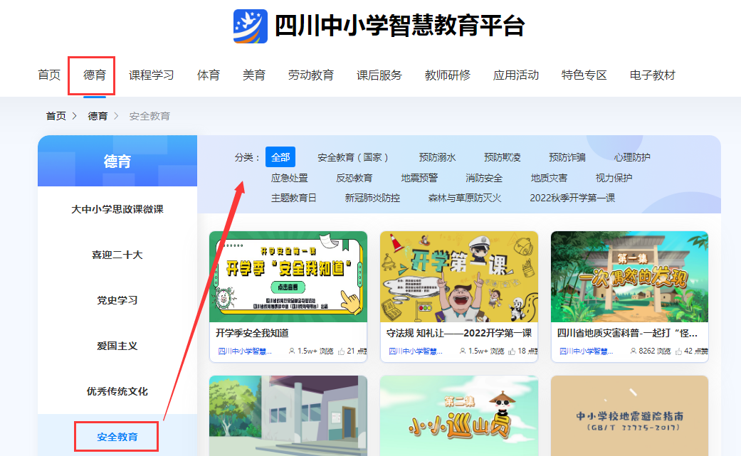Select the 全部 category filter
Viewport: 741px width, 456px height.
tap(280, 157)
